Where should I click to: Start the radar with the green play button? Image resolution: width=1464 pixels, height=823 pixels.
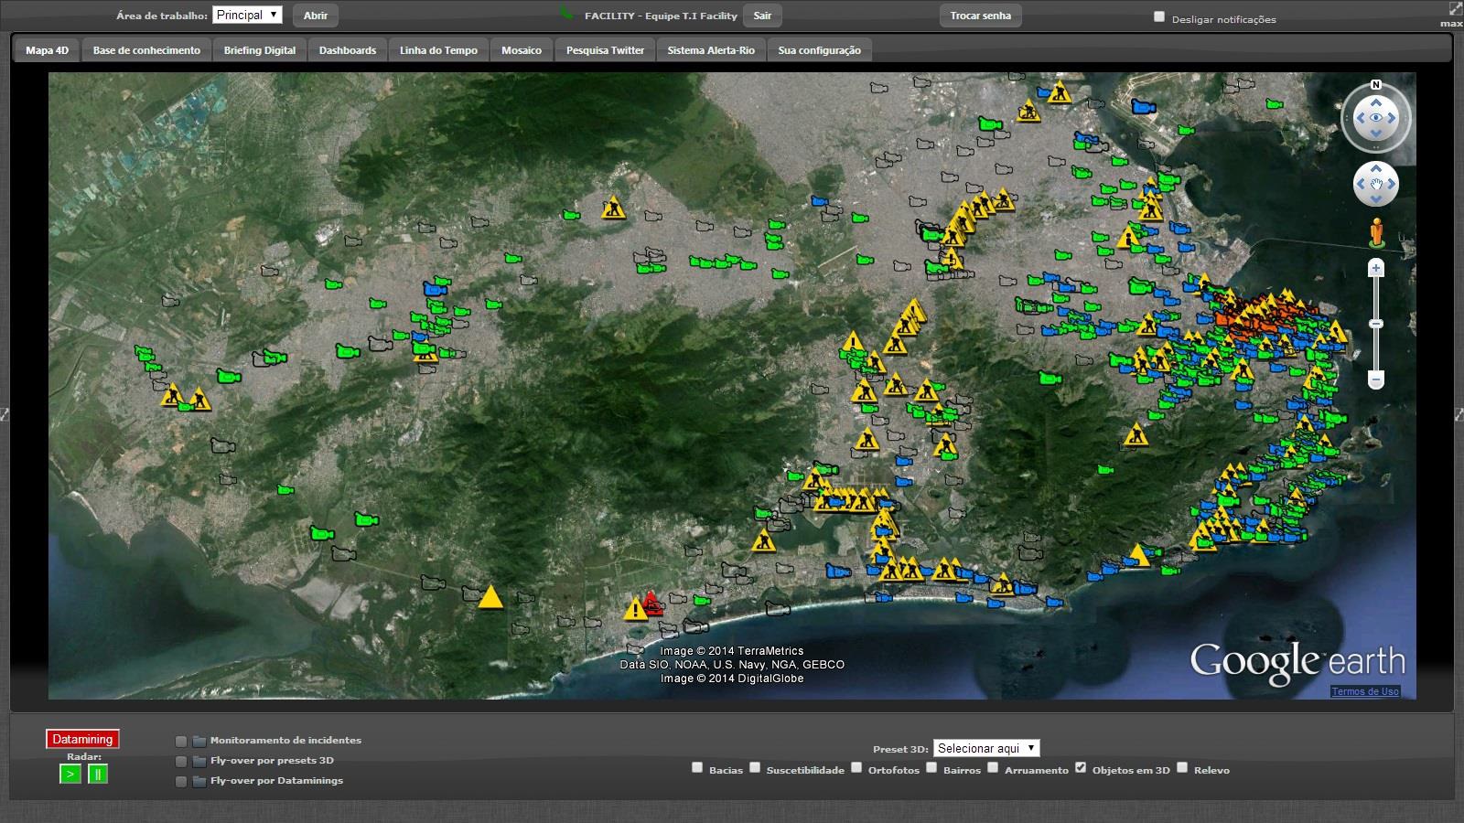[70, 775]
